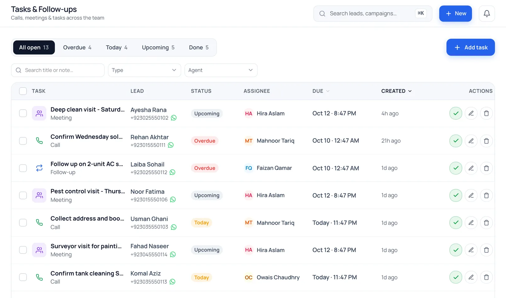Screen dimensions: 506x298
Task: Switch to the Today tab
Action: (116, 48)
